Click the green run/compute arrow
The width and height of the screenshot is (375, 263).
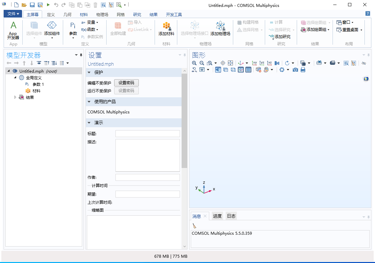(48, 5)
